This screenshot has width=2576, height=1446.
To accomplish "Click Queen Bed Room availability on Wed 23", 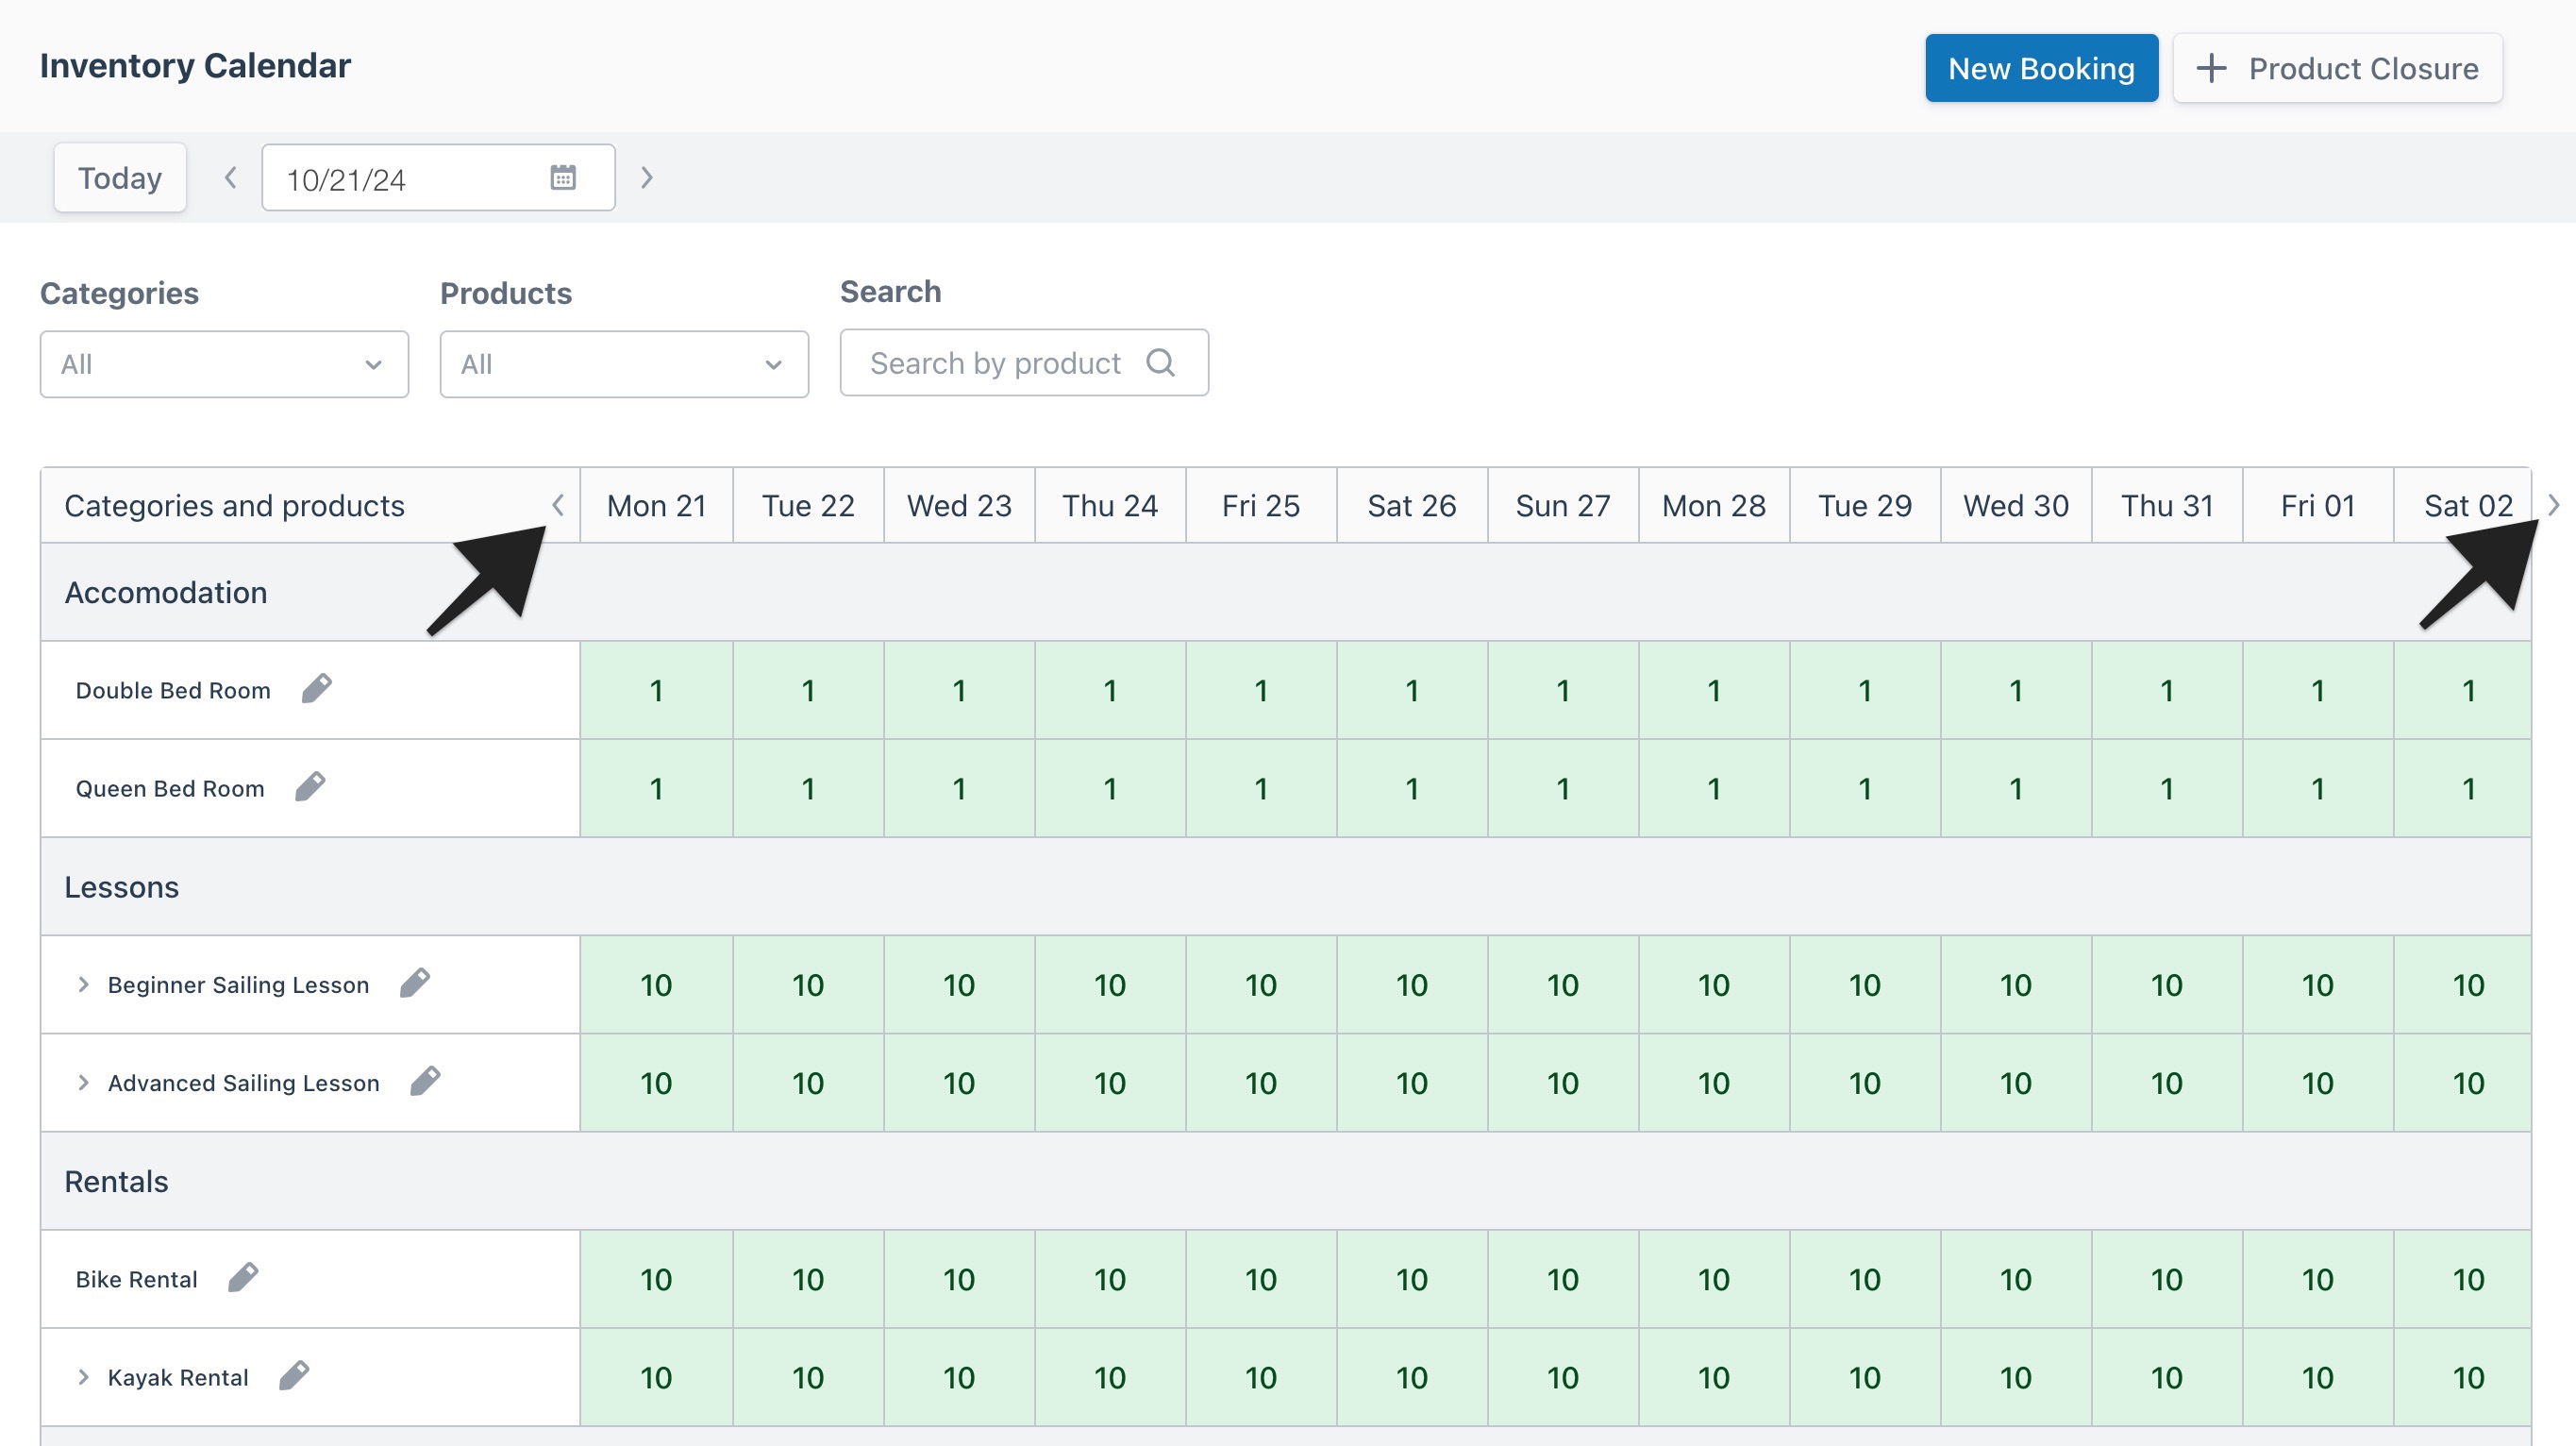I will point(959,788).
